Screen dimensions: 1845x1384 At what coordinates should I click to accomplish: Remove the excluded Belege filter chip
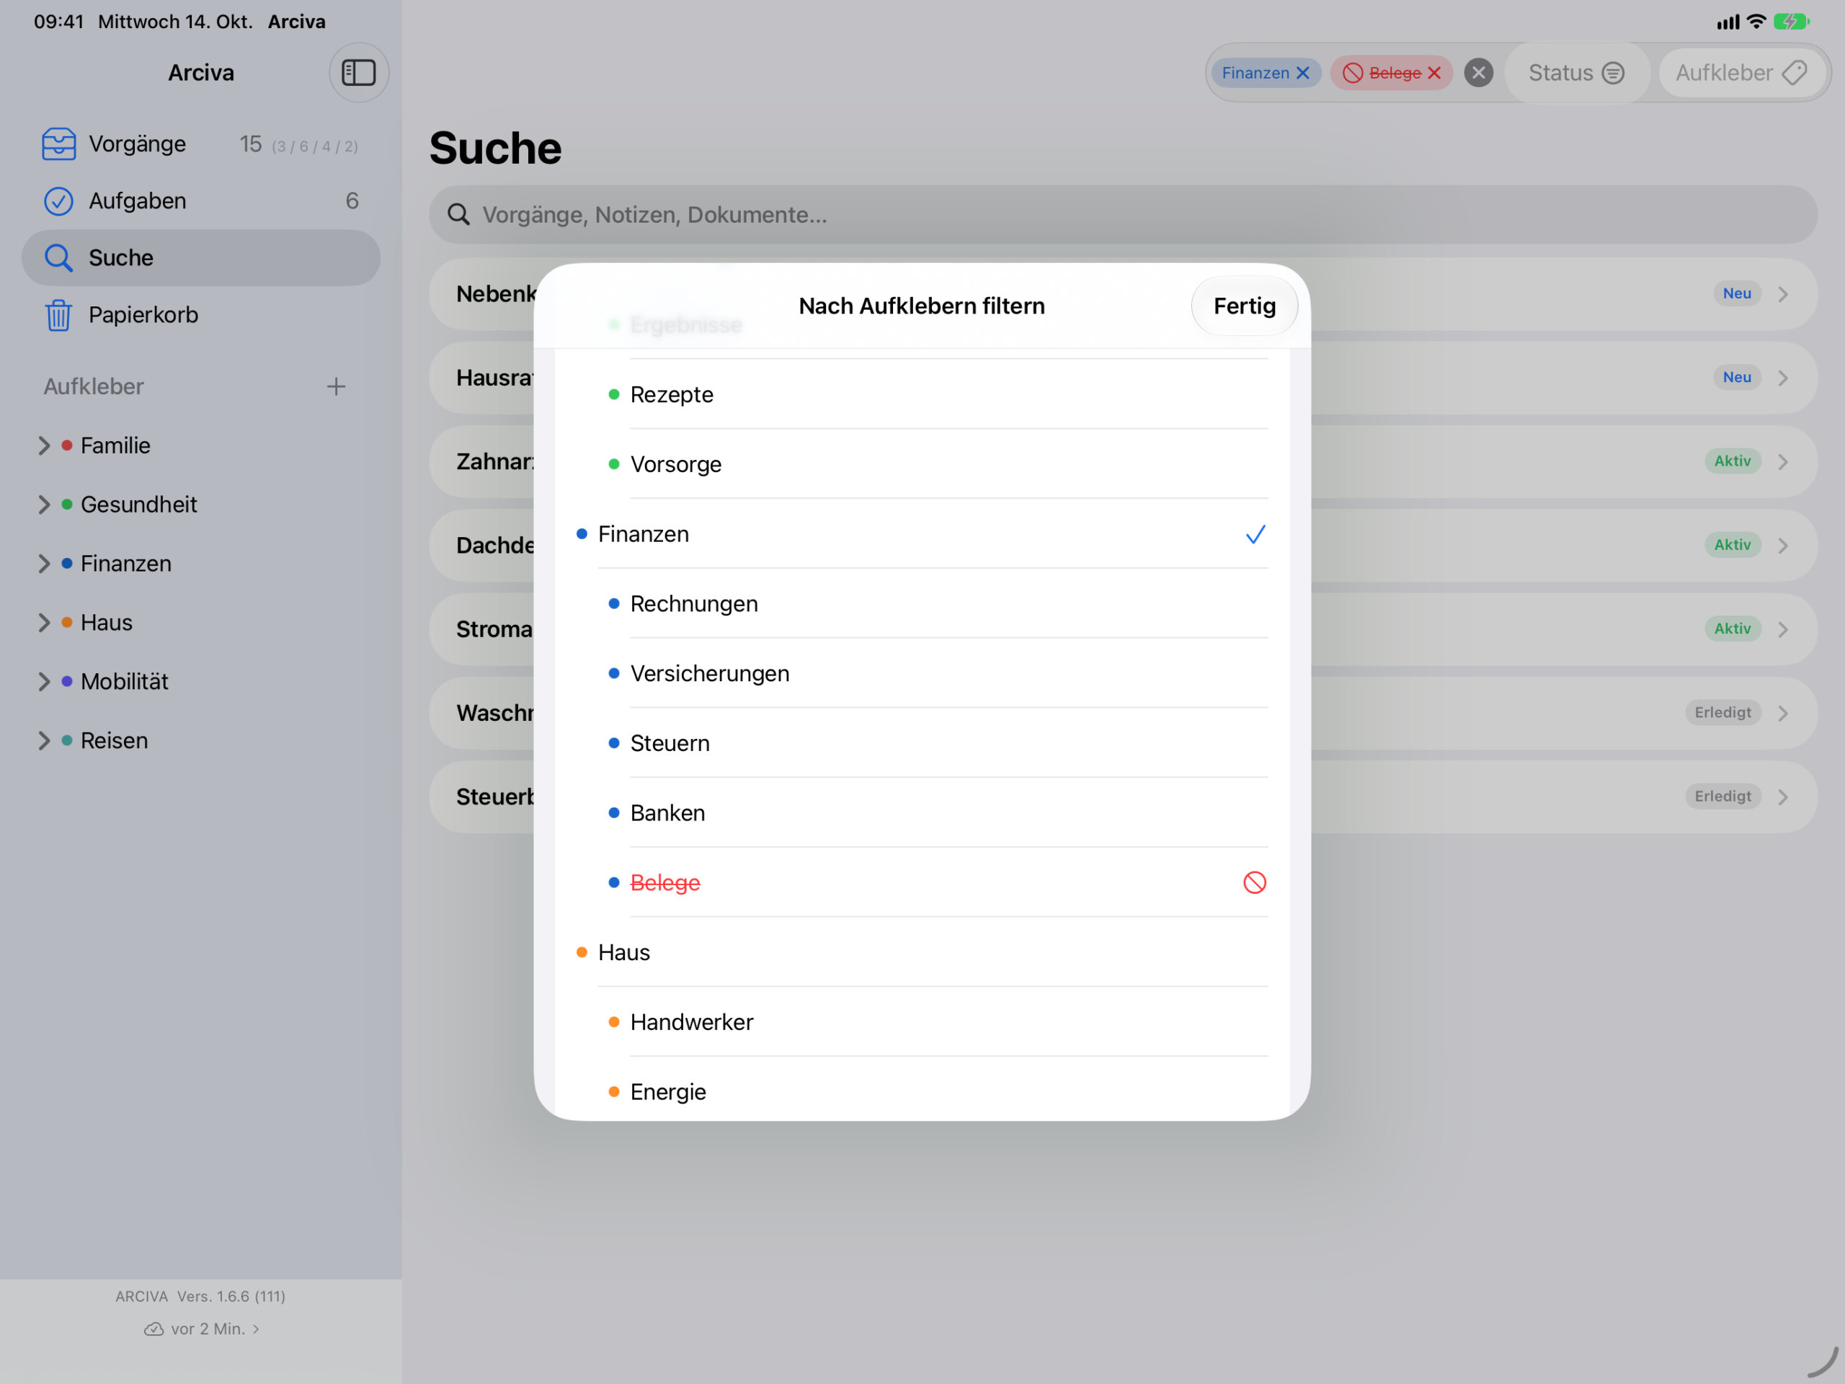pyautogui.click(x=1435, y=73)
